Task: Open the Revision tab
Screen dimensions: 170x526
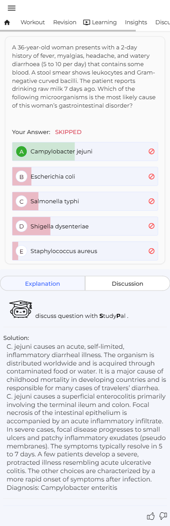Action: 65,22
